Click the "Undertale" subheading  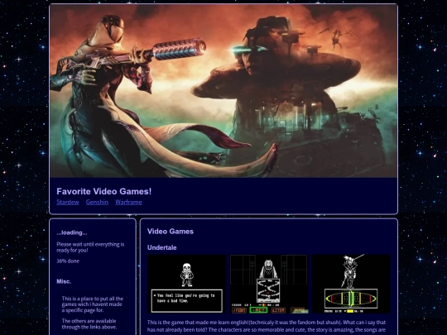click(x=162, y=247)
